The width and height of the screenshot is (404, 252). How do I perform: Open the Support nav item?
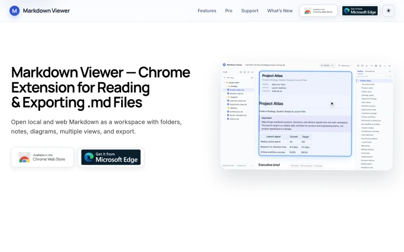pos(249,11)
